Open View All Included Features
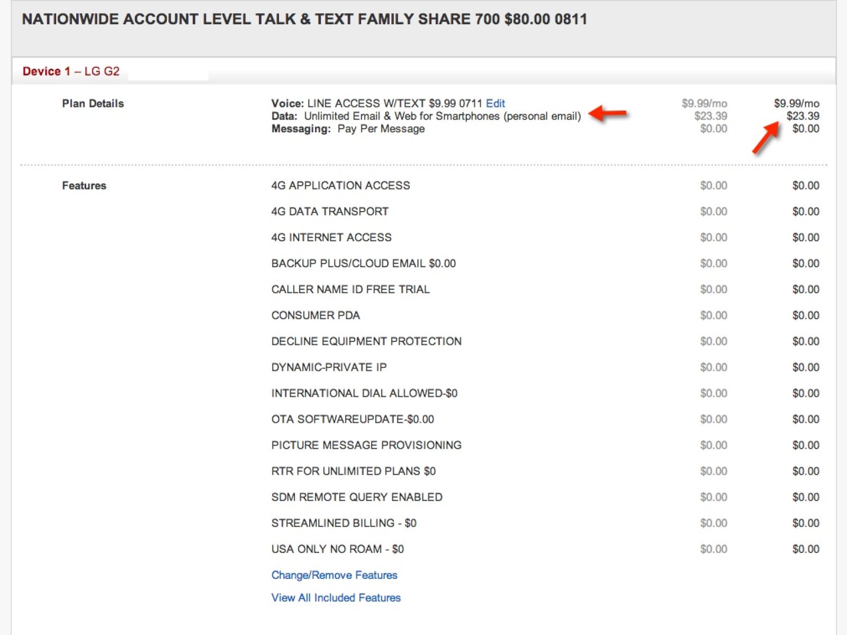The width and height of the screenshot is (847, 635). pos(336,598)
